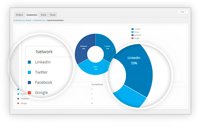Click Google red swatch in chart legend
Screen dimensions: 207x129
click(x=132, y=38)
